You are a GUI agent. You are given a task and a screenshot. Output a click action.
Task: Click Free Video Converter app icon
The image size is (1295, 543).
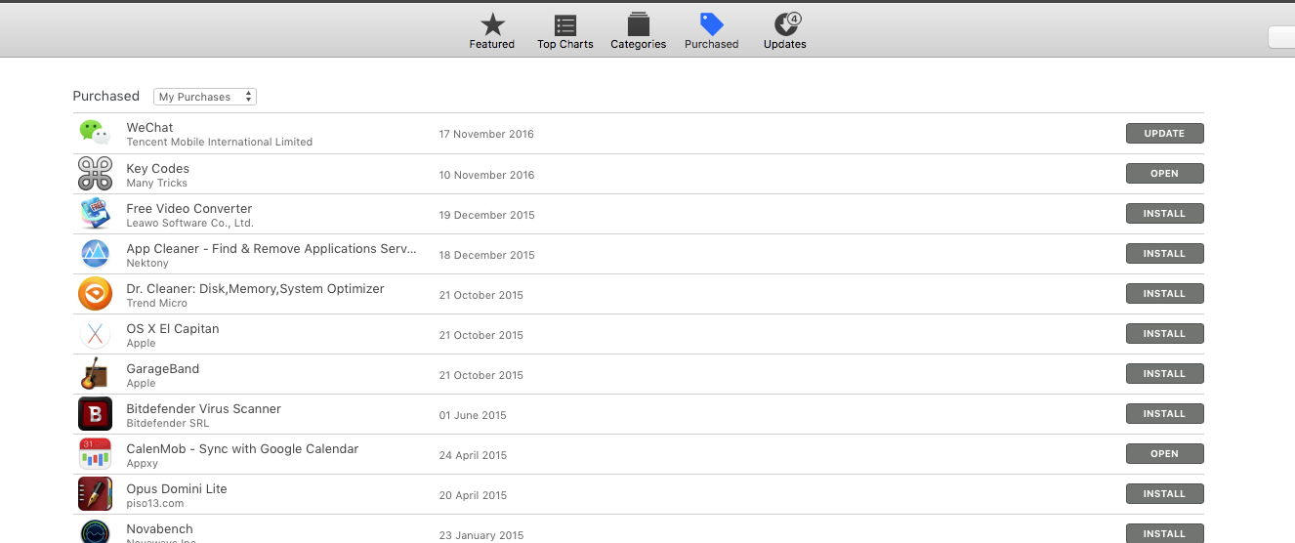tap(95, 214)
